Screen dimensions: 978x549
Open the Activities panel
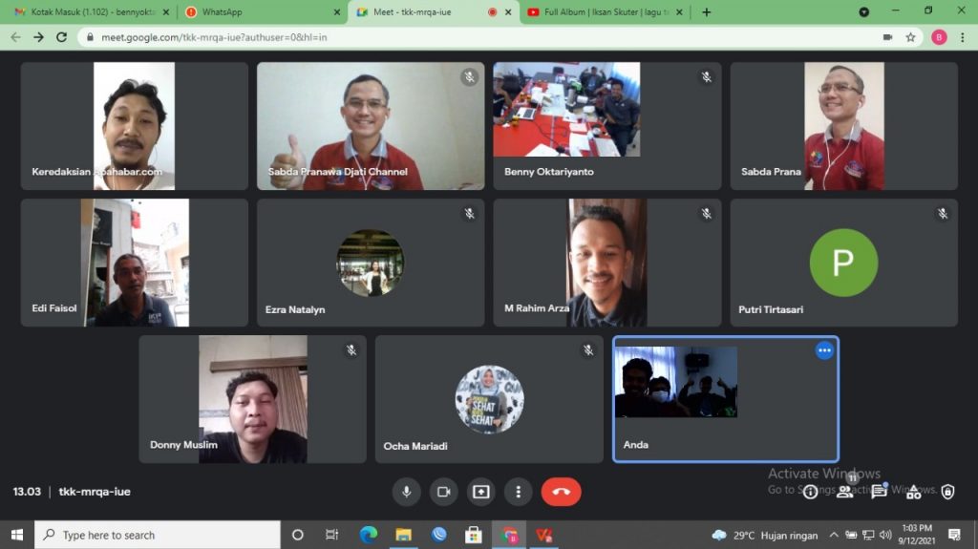point(913,492)
